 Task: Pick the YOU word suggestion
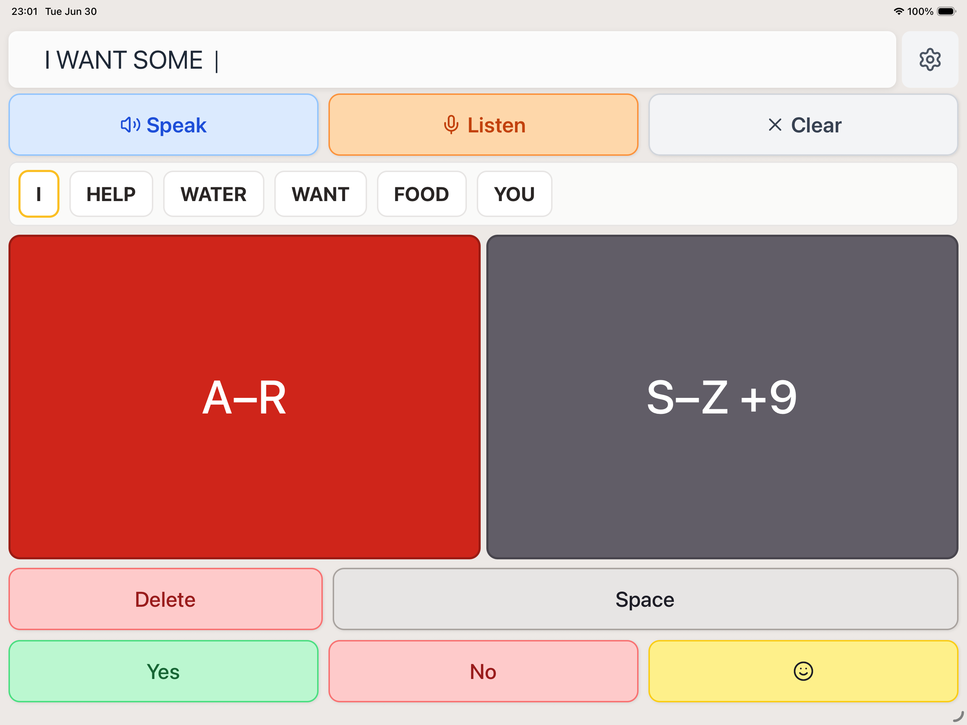tap(515, 194)
